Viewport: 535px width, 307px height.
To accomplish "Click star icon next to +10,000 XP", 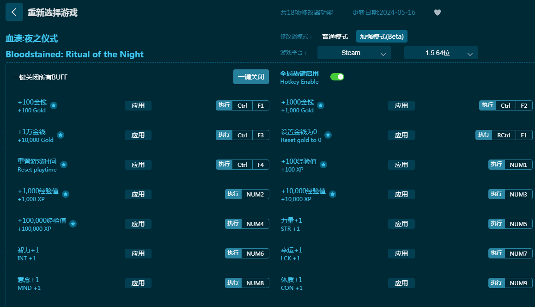I will tap(333, 194).
